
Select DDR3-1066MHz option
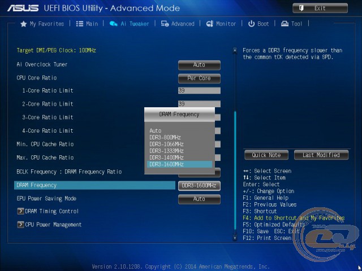point(166,144)
